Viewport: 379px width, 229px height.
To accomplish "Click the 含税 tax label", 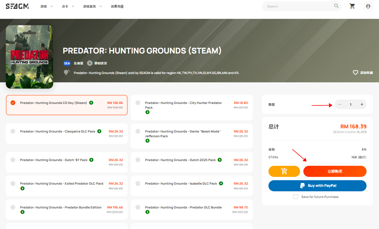I will pos(272,149).
